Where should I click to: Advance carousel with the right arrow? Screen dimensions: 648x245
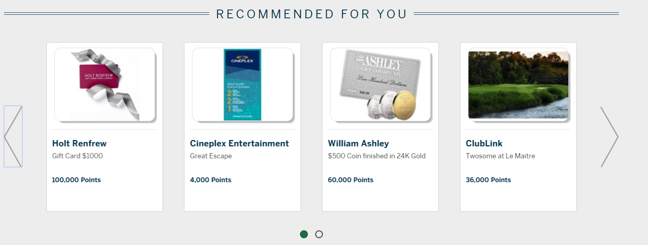tap(609, 136)
